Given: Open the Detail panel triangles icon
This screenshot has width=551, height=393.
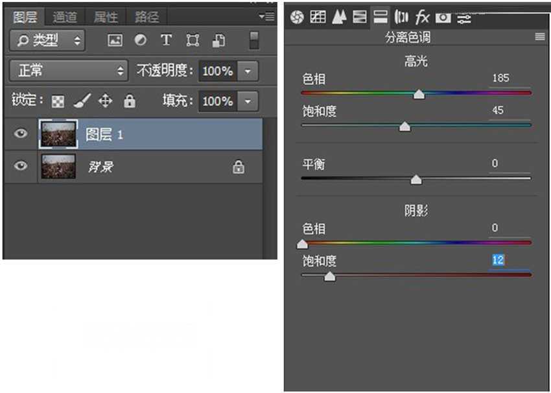Looking at the screenshot, I should [339, 18].
